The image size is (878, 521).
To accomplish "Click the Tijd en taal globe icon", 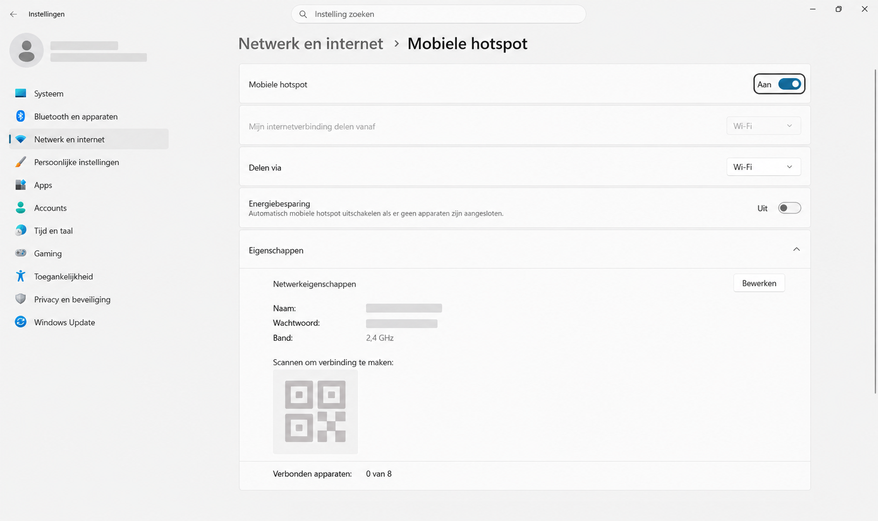I will click(20, 230).
